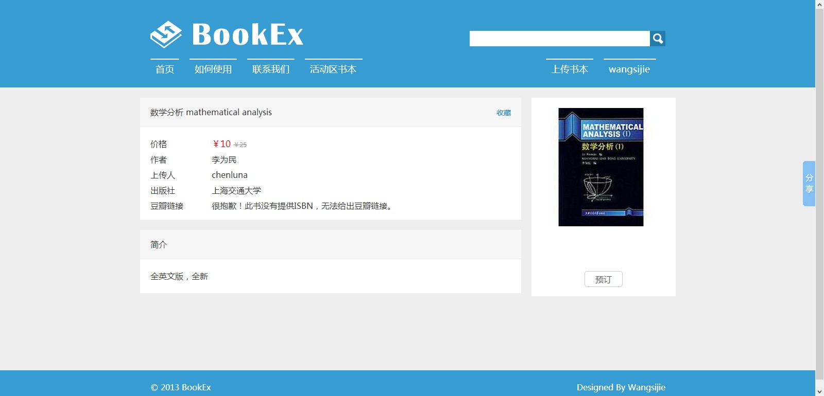Click the scrollbar down arrow
Screen dimensions: 824x396
pyautogui.click(x=819, y=391)
